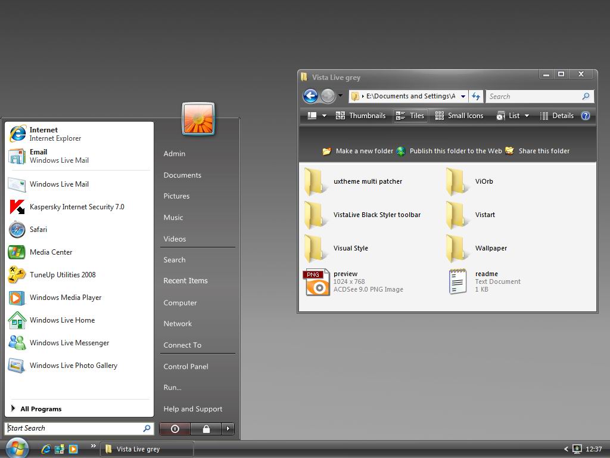Switch to List view
The height and width of the screenshot is (458, 610).
pos(508,116)
